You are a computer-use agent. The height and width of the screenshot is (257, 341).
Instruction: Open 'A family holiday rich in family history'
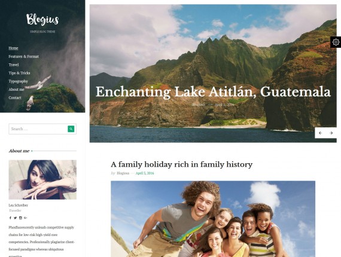(182, 164)
